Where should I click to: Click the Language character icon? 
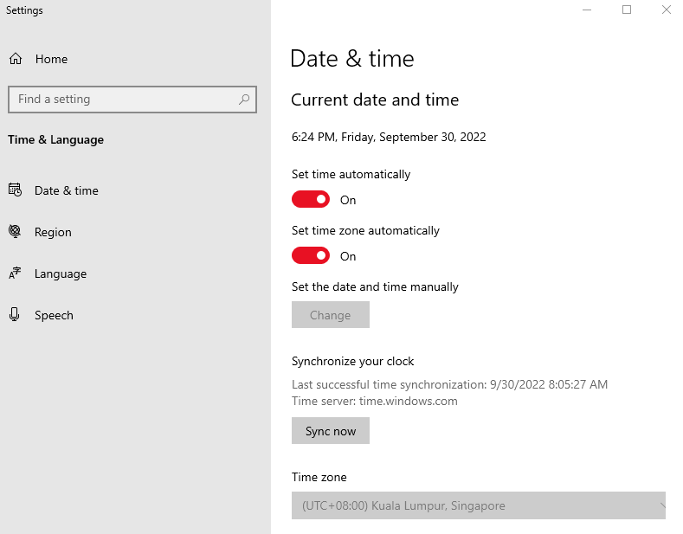point(15,273)
